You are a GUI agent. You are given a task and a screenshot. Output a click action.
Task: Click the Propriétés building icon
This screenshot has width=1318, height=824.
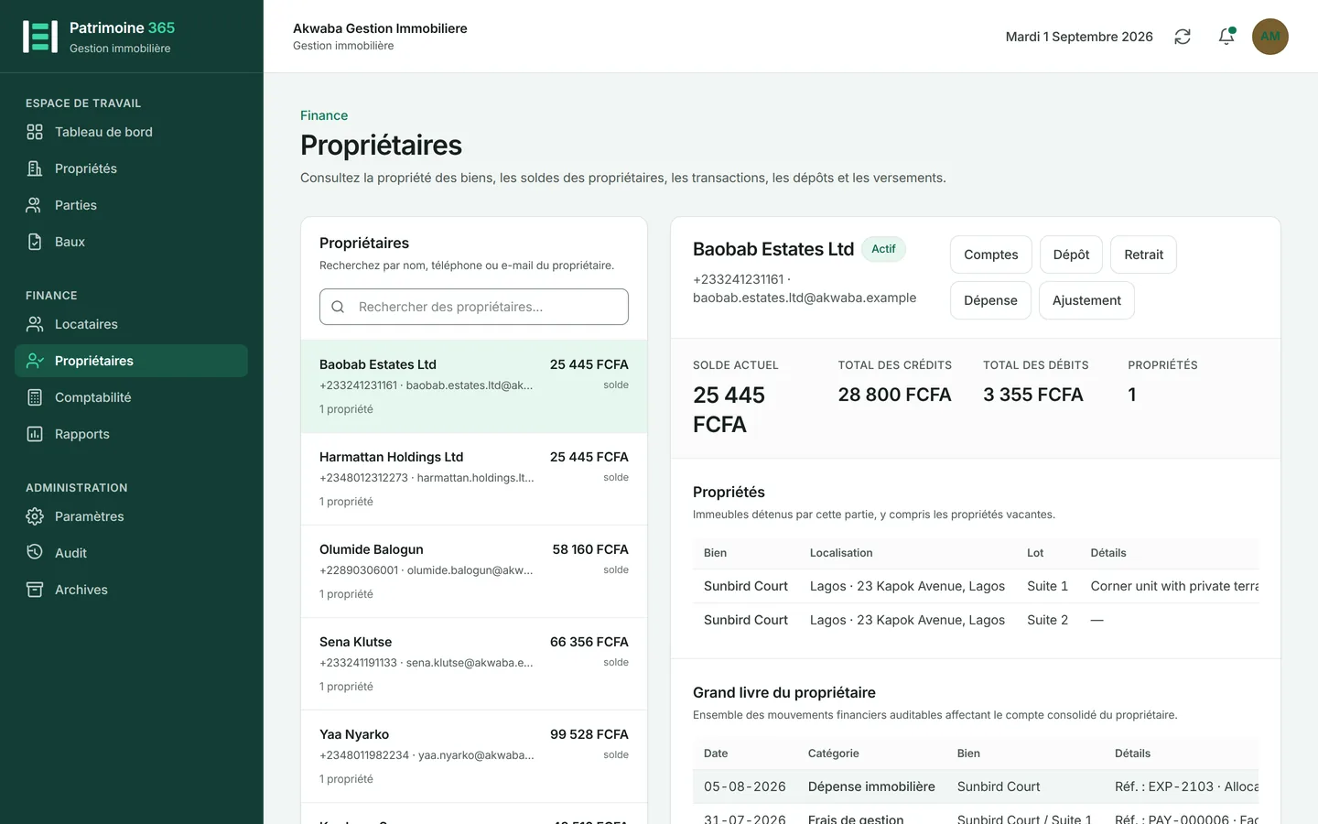(x=35, y=168)
